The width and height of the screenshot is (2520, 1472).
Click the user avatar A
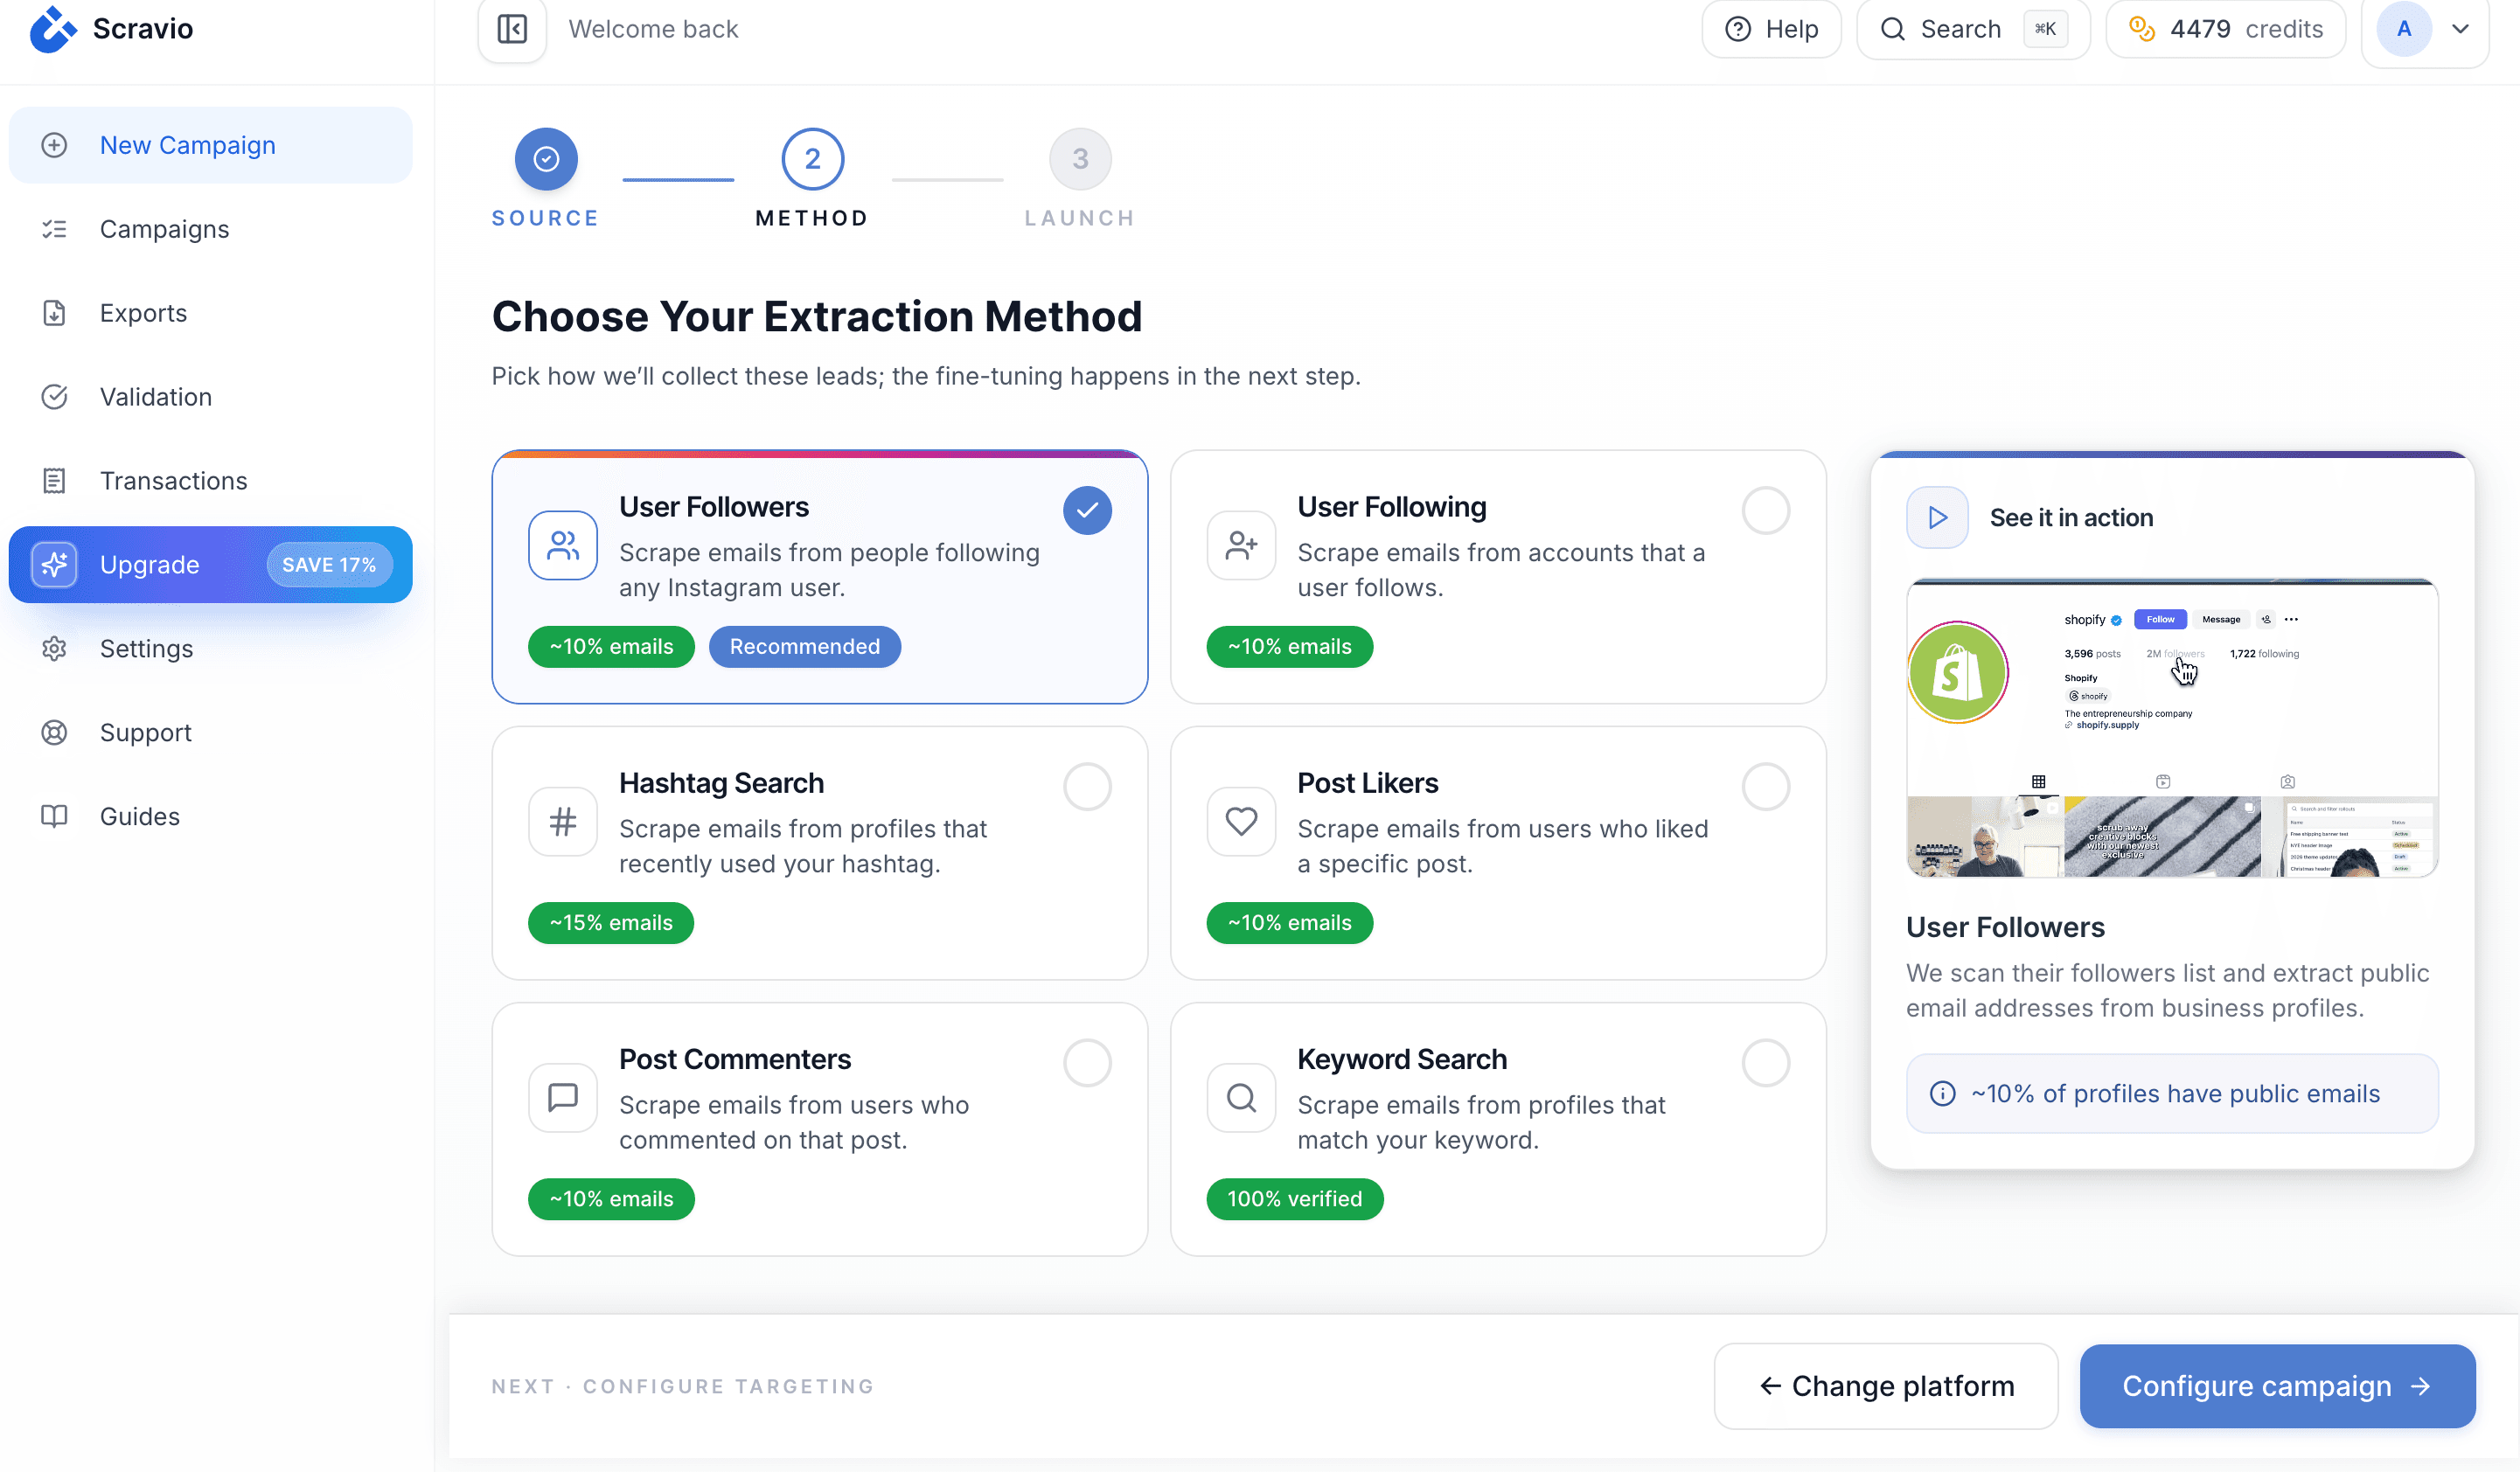(2403, 29)
